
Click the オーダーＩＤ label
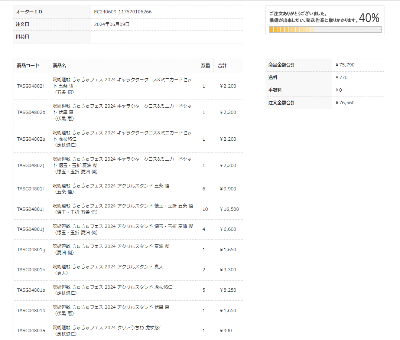[29, 12]
